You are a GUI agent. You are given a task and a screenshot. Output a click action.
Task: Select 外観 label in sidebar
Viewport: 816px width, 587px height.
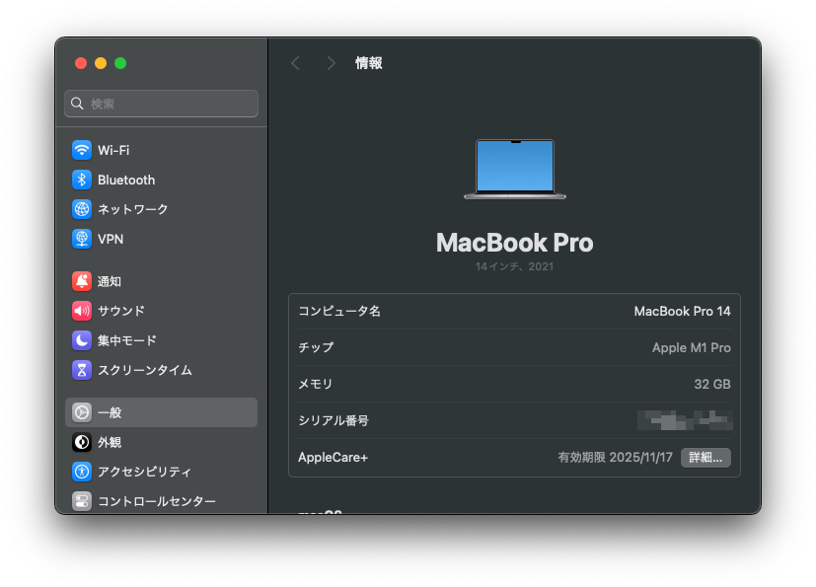point(110,442)
